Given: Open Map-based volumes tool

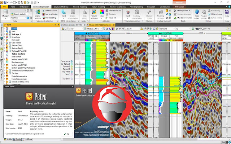Looking at the screenshot, I should (183, 18).
